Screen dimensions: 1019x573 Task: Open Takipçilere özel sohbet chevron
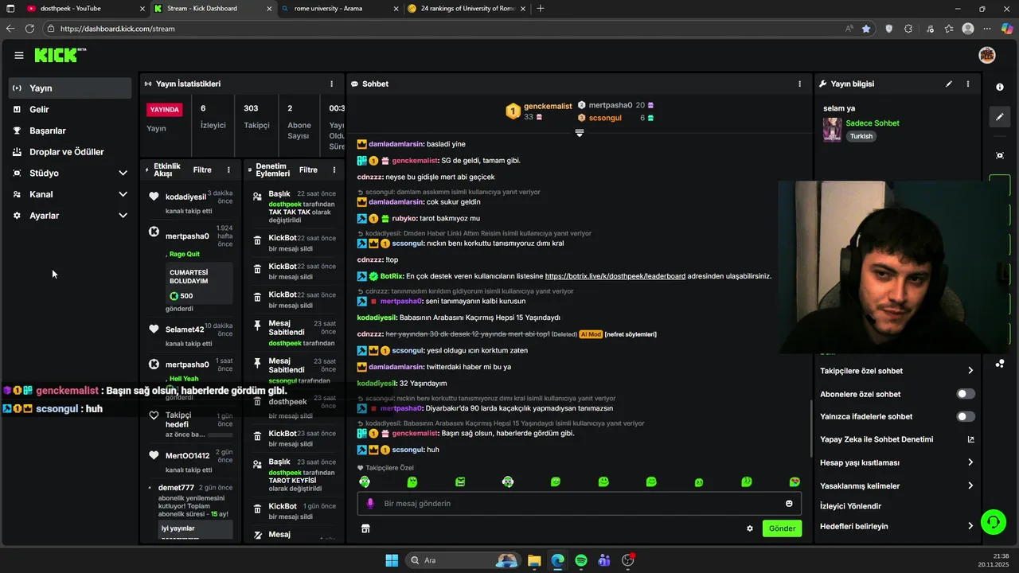(x=970, y=371)
